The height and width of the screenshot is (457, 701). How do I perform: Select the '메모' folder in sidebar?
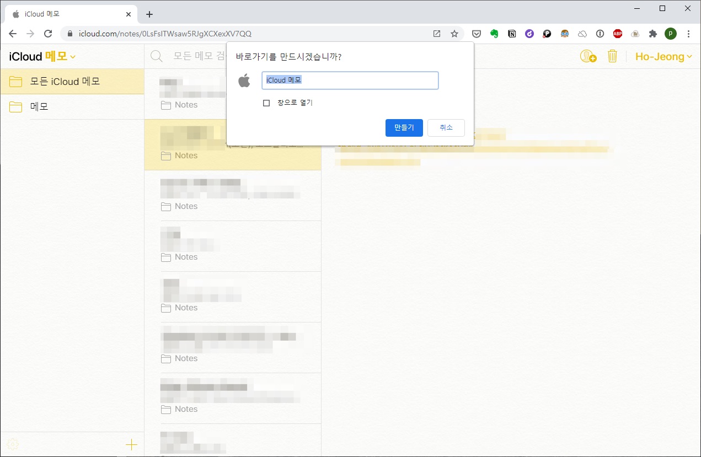(72, 107)
